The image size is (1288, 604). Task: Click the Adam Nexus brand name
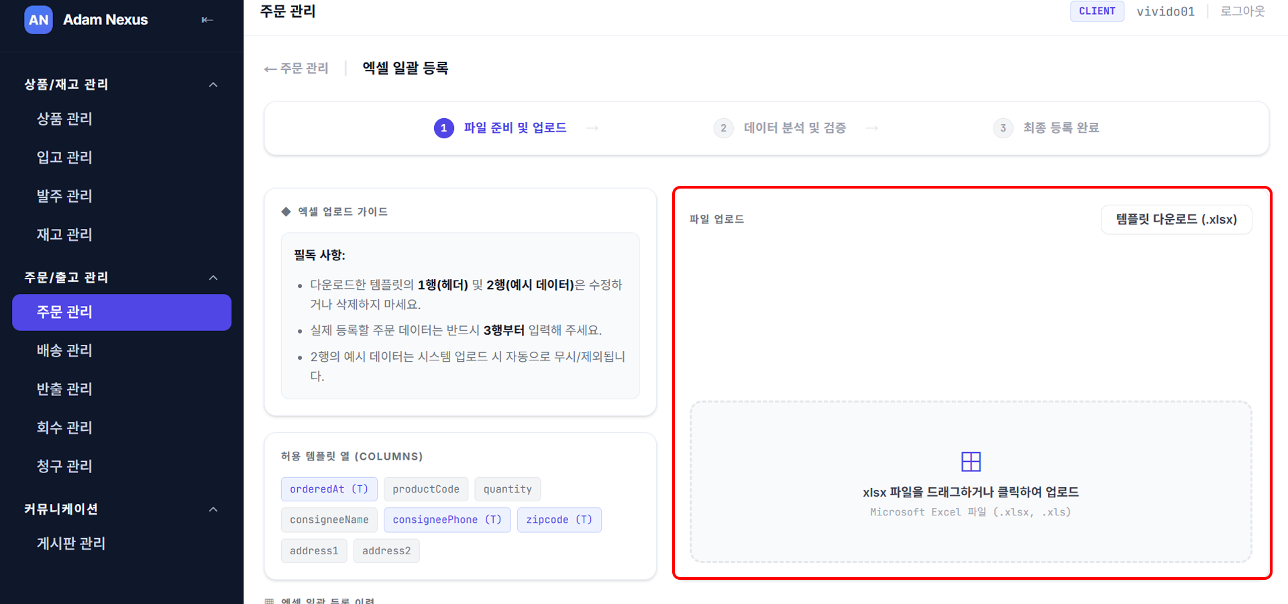point(105,19)
